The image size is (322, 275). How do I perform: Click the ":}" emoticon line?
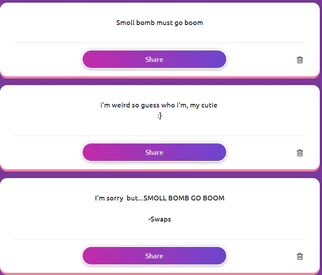click(x=159, y=116)
